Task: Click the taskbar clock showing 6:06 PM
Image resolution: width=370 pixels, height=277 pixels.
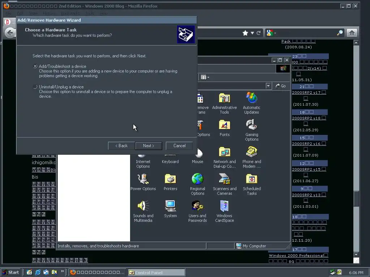Action: click(x=356, y=273)
